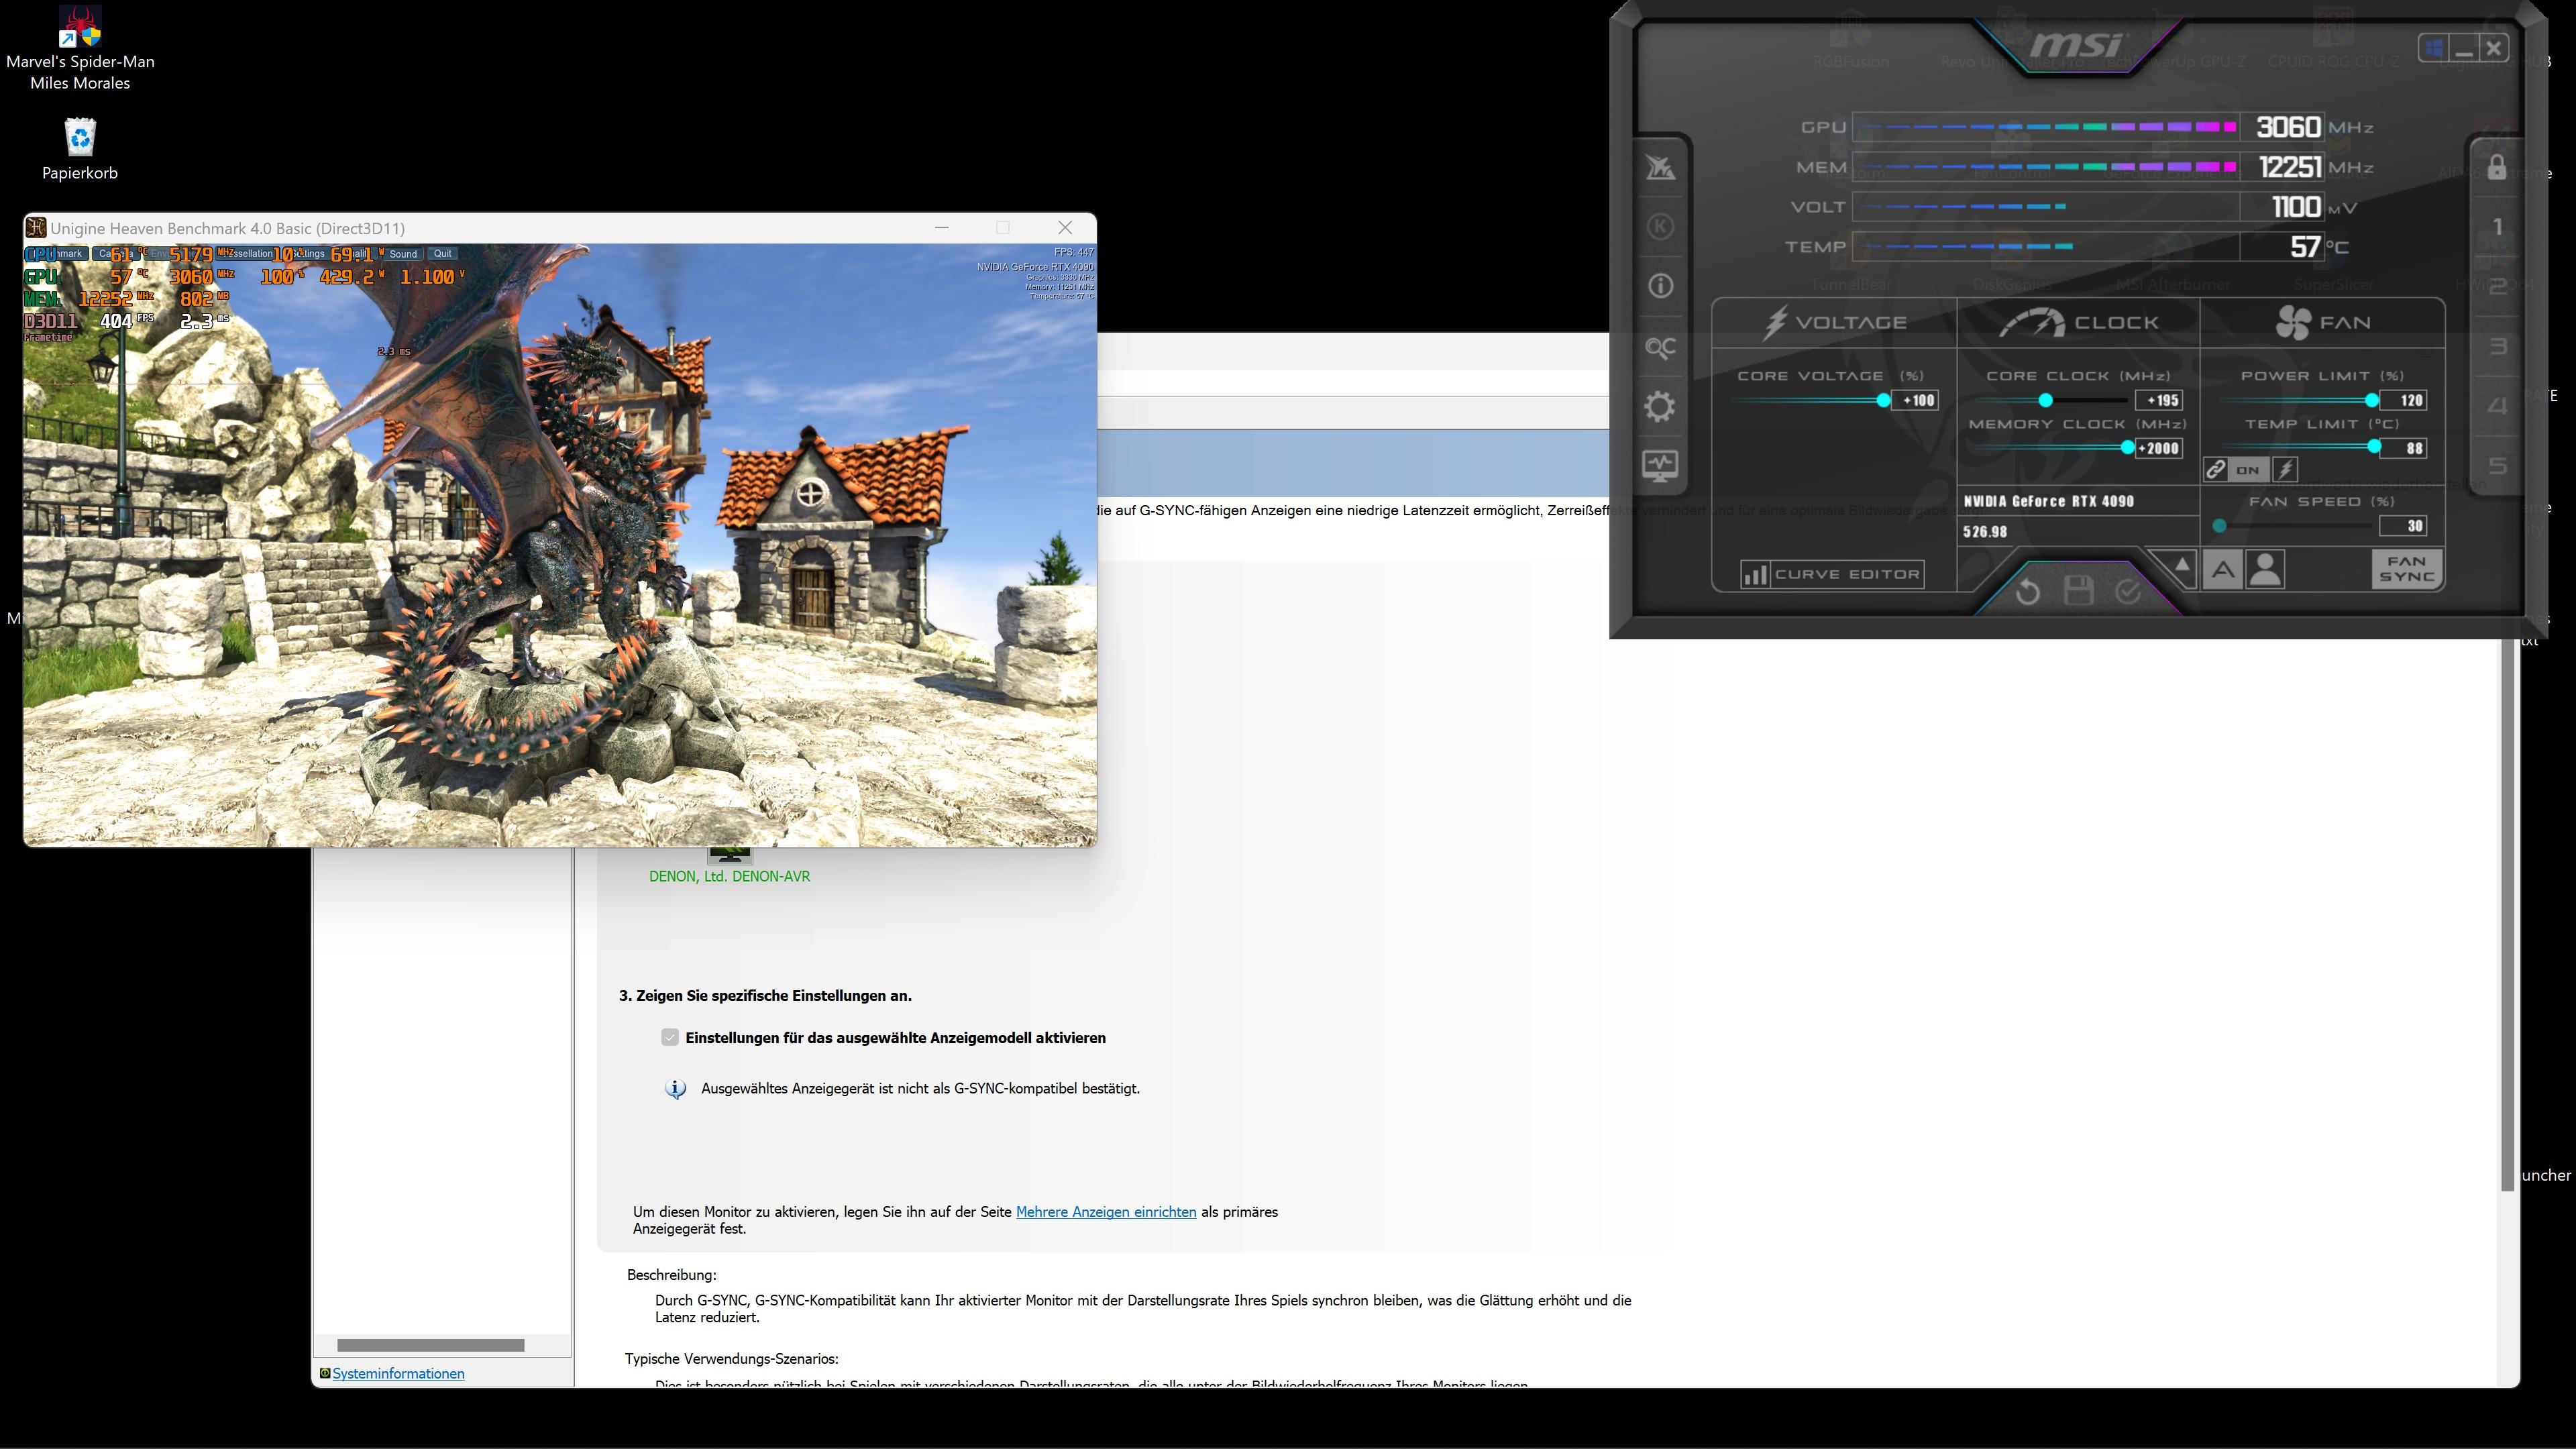Close the Unigine Heaven Benchmark window
This screenshot has width=2576, height=1449.
coord(1065,228)
